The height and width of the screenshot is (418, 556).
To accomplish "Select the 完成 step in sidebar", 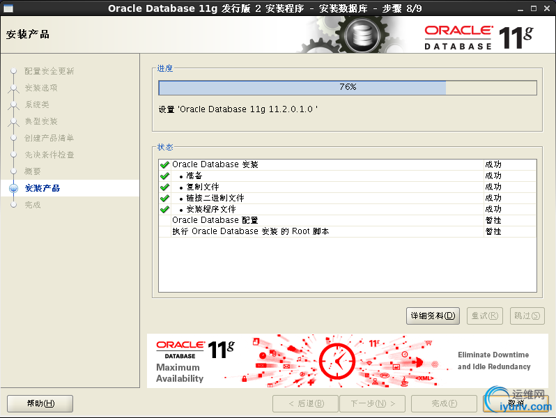I will tap(32, 205).
